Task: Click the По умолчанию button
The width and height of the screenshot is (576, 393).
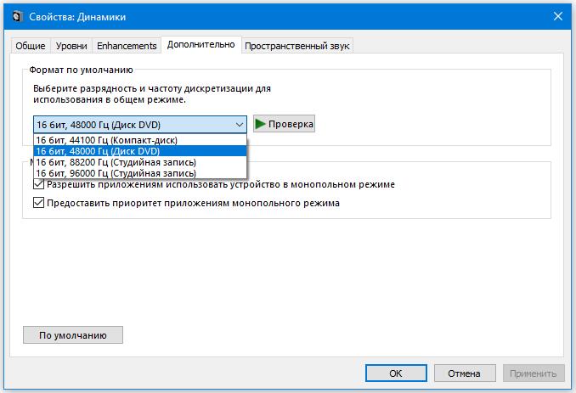Action: [x=72, y=335]
